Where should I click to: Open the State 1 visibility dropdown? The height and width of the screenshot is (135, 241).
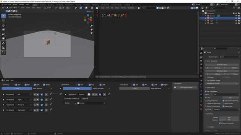tap(94, 99)
